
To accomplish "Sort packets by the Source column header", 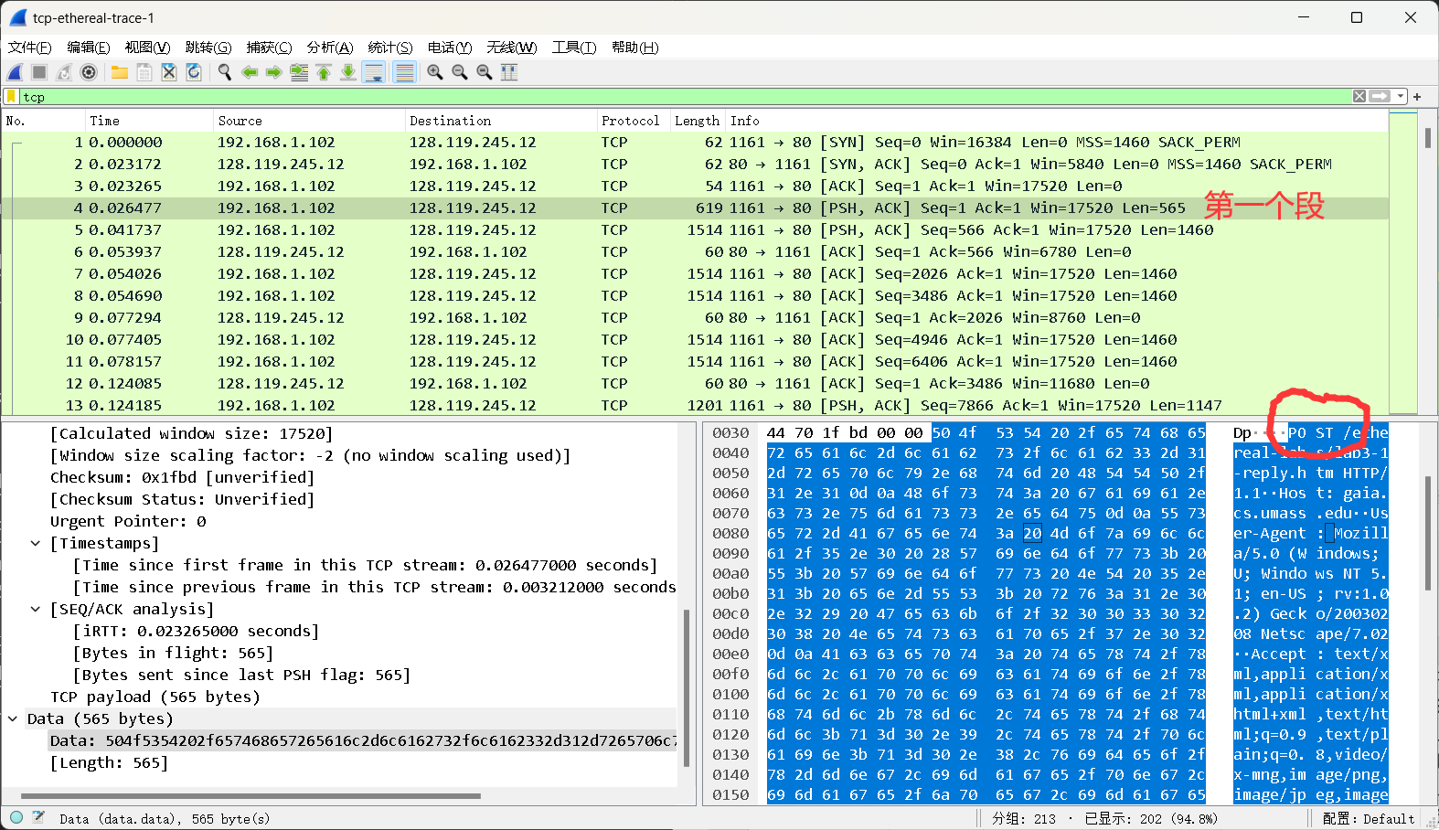I will point(308,121).
